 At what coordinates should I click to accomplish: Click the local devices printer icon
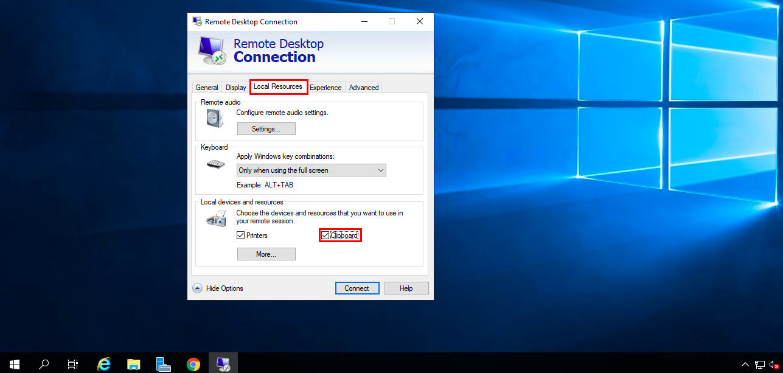216,218
